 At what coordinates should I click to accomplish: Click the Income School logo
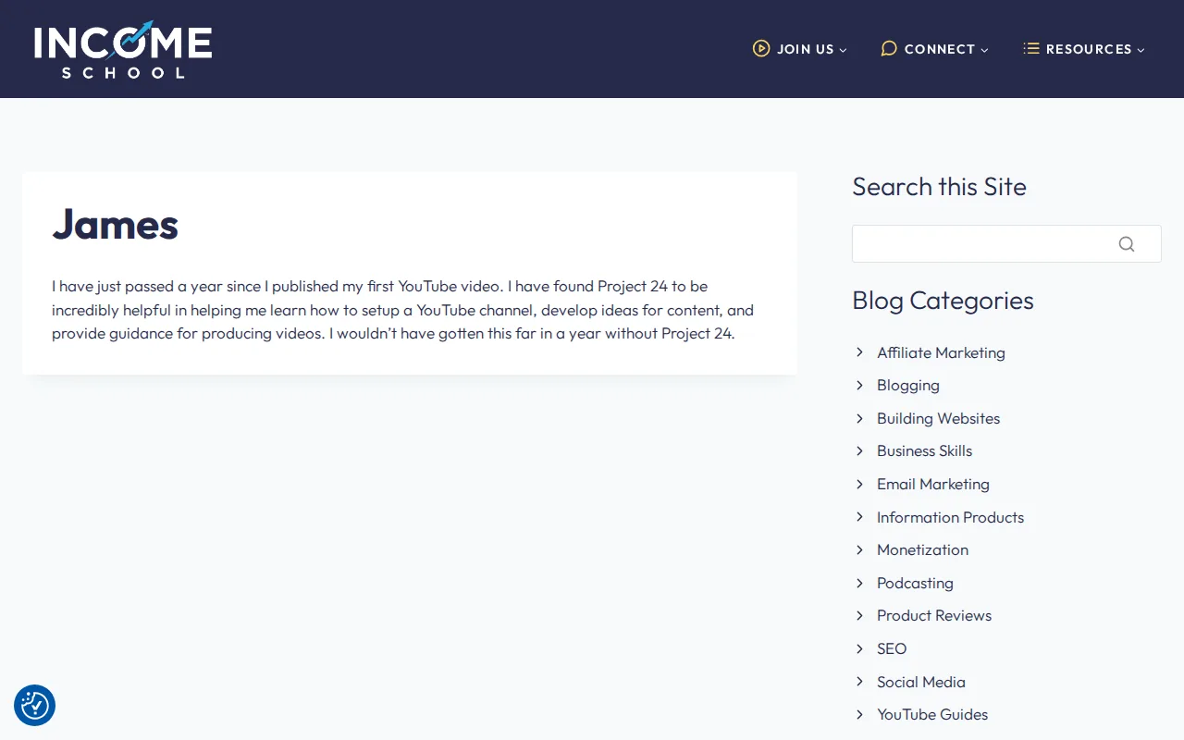(x=123, y=49)
